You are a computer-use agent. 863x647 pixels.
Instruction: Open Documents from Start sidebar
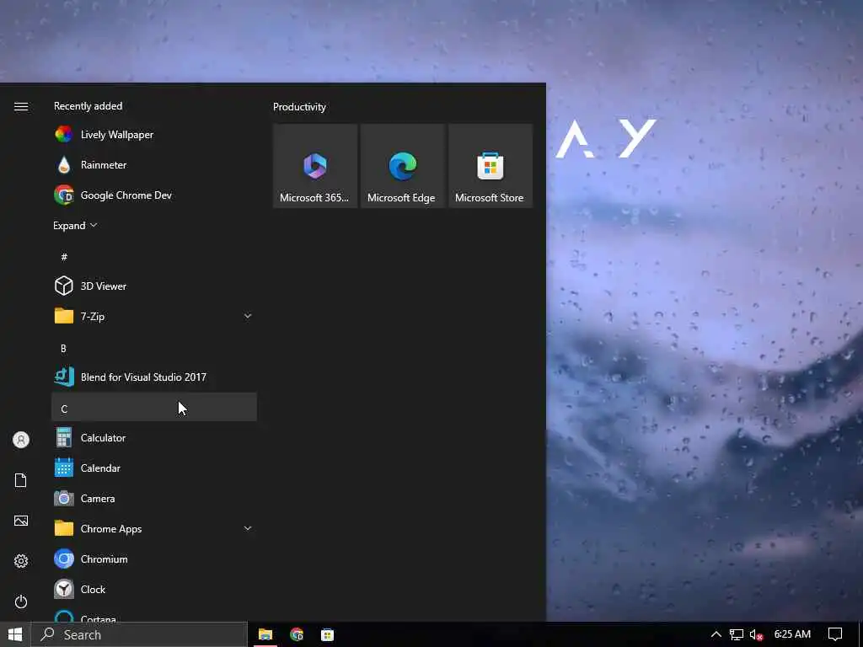[21, 480]
